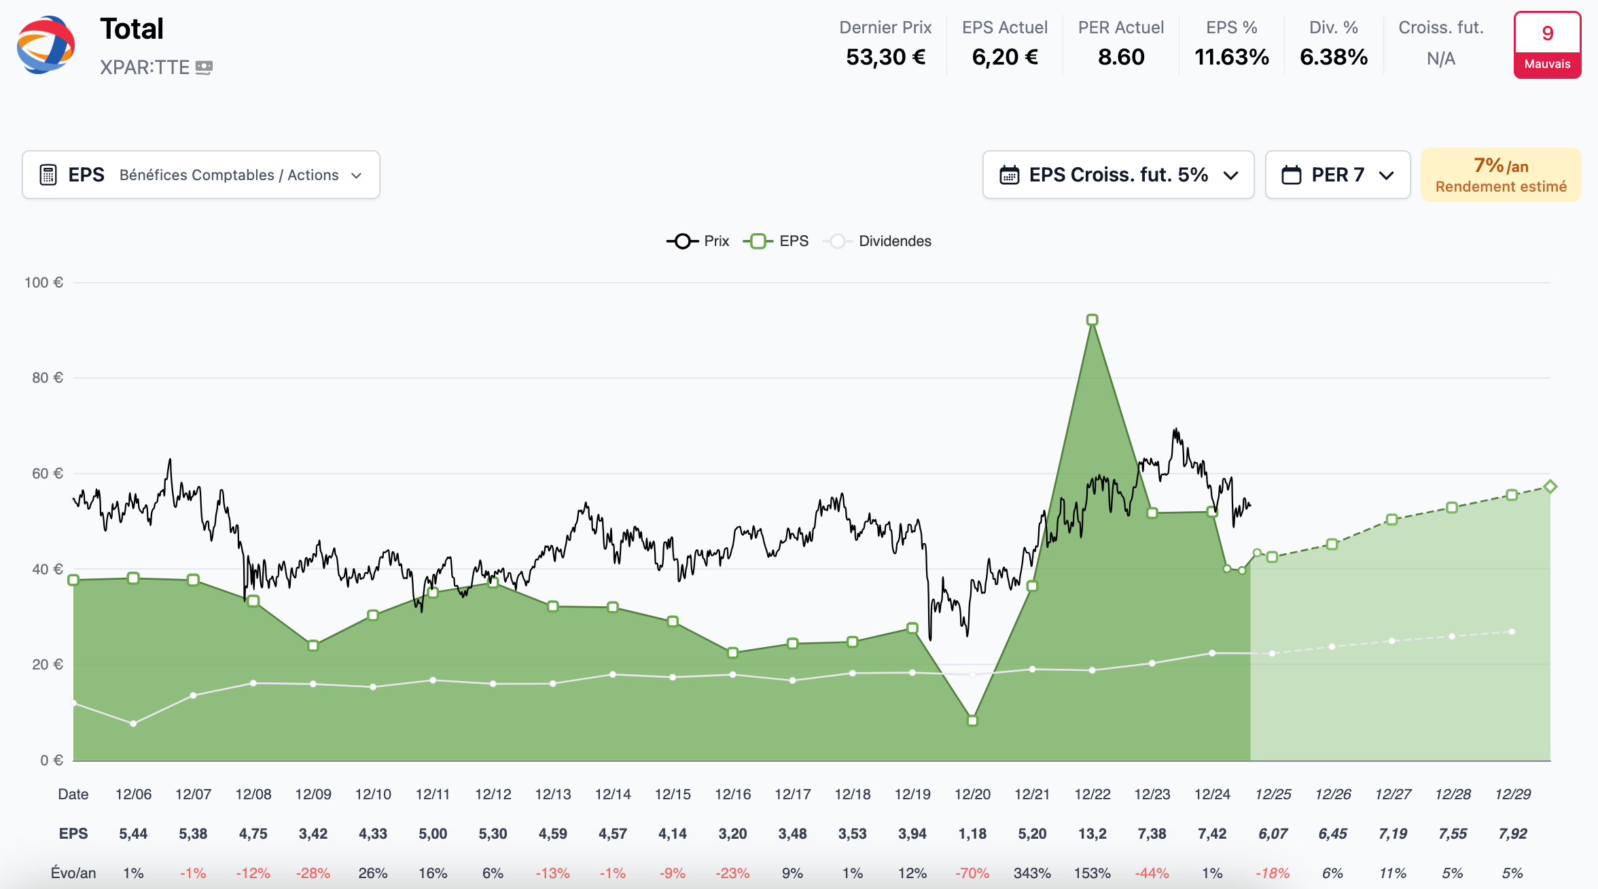Screen dimensions: 1598x889
Task: Expand the PER 7 dropdown chevron
Action: point(1387,175)
